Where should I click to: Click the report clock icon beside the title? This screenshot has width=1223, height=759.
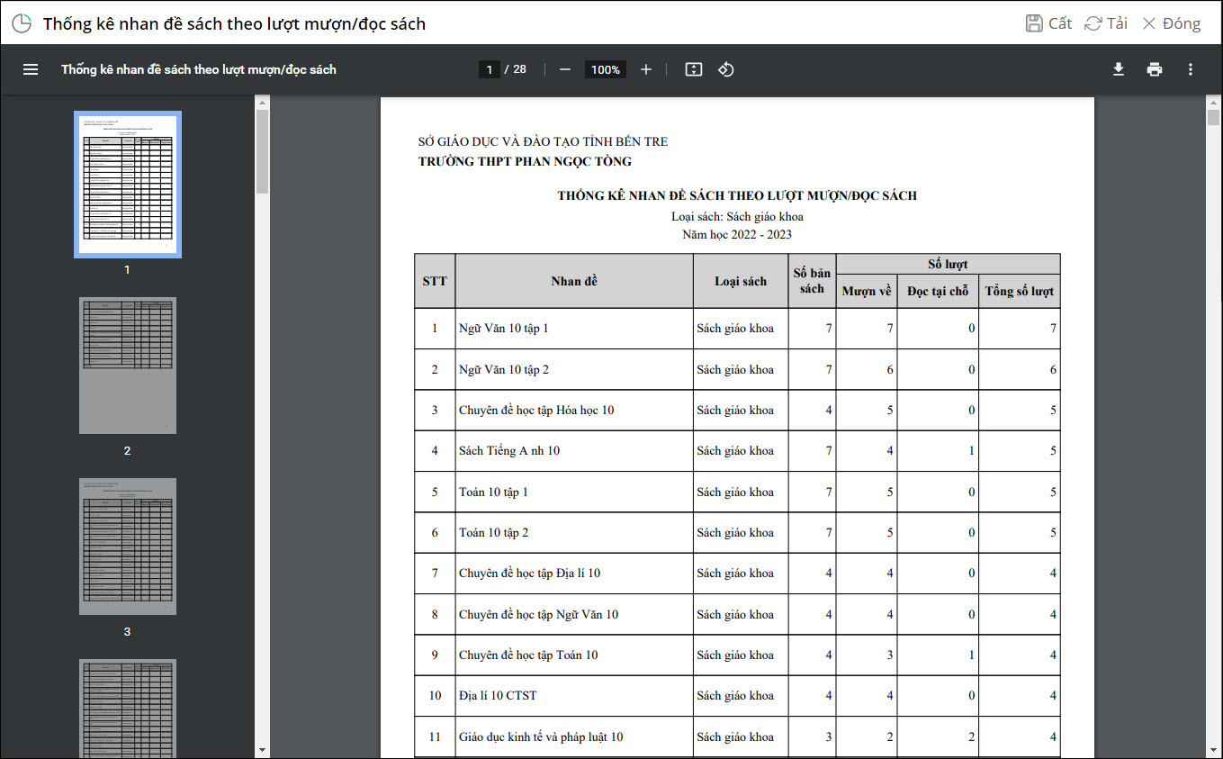coord(21,23)
